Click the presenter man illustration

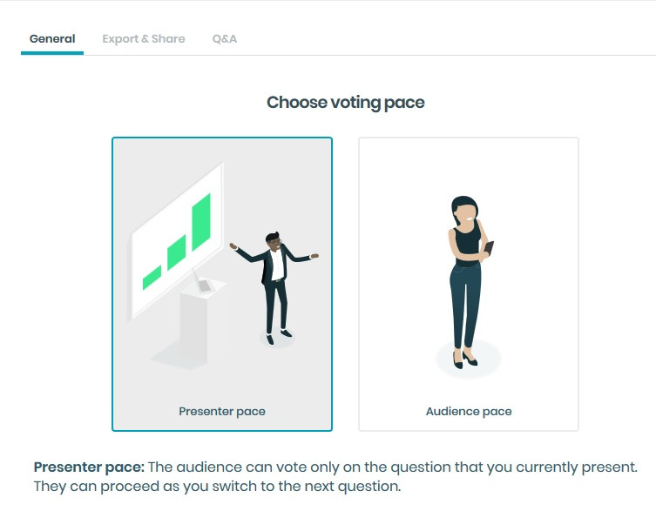[274, 283]
